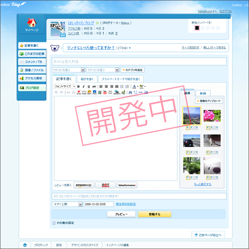Open the highlight color dropdown arrow
The image size is (249, 249).
145,87
